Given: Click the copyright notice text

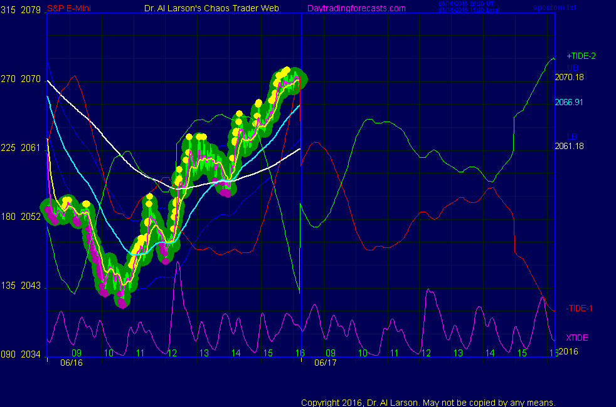Looking at the screenshot, I should [428, 402].
